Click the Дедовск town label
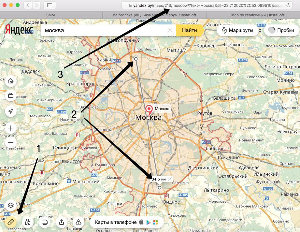 coord(31,71)
